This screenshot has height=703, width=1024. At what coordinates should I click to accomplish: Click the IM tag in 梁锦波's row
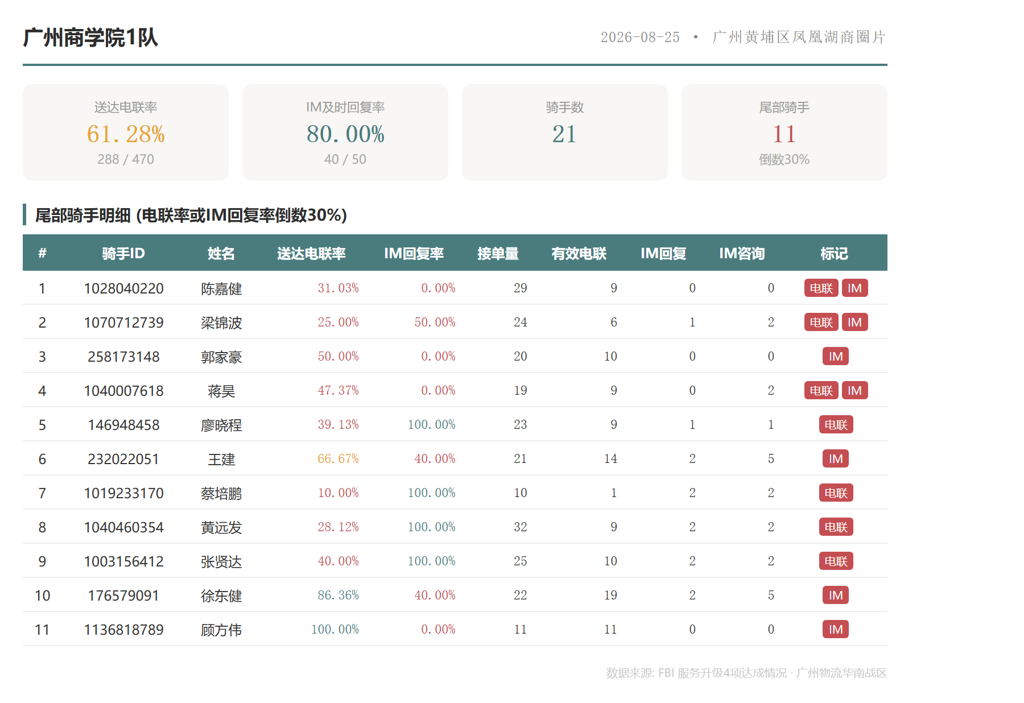tap(855, 322)
